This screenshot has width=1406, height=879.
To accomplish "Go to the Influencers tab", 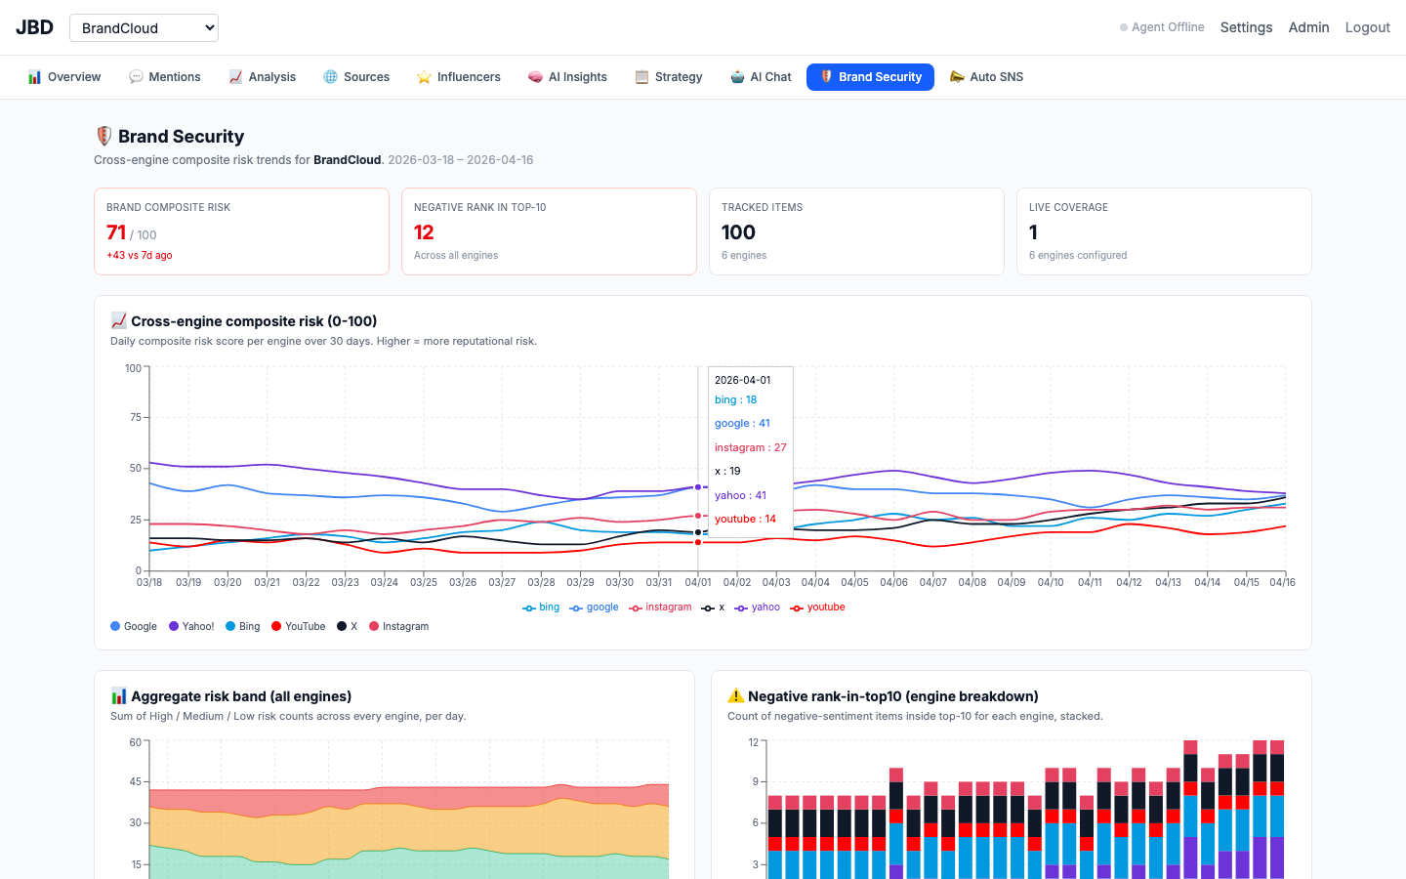I will [459, 77].
